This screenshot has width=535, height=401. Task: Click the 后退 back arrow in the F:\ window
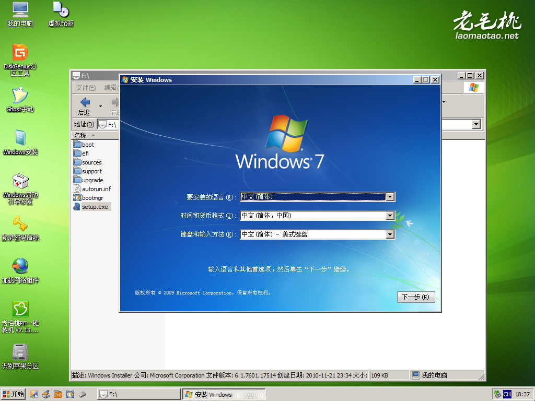coord(85,107)
